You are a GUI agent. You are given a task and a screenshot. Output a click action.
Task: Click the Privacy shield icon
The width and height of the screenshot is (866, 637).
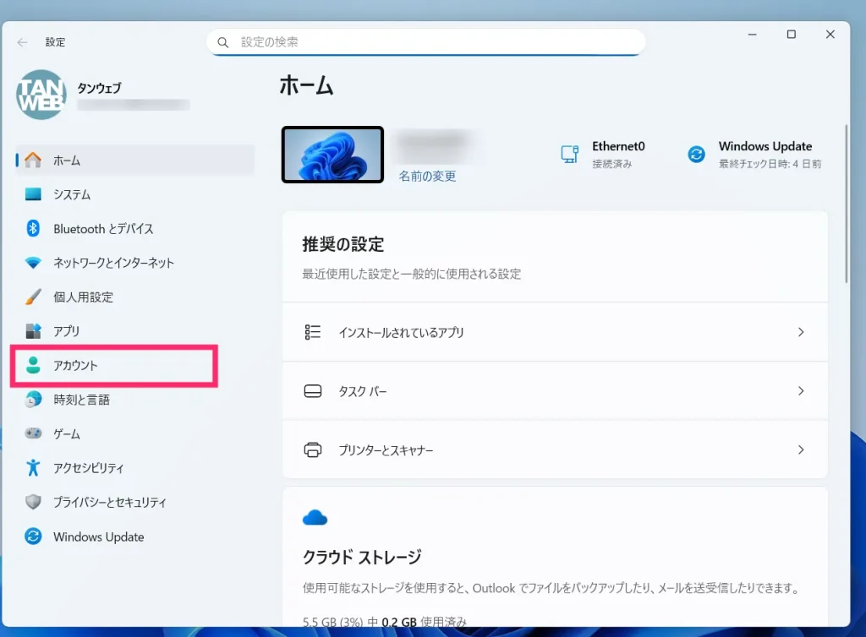(33, 502)
